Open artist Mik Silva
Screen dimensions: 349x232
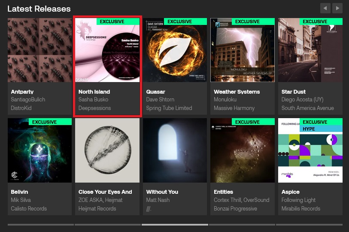[x=21, y=200]
